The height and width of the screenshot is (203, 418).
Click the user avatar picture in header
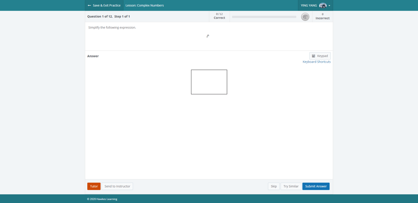pyautogui.click(x=322, y=5)
